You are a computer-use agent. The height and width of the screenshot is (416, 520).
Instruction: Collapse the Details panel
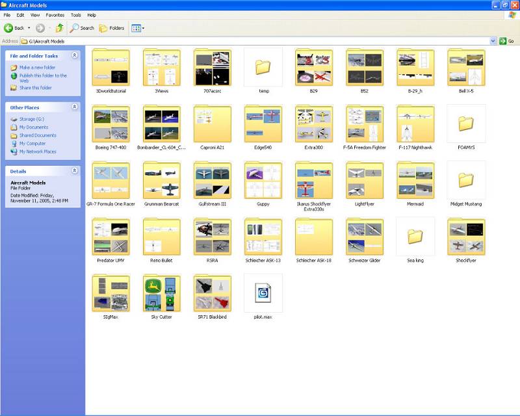point(75,170)
